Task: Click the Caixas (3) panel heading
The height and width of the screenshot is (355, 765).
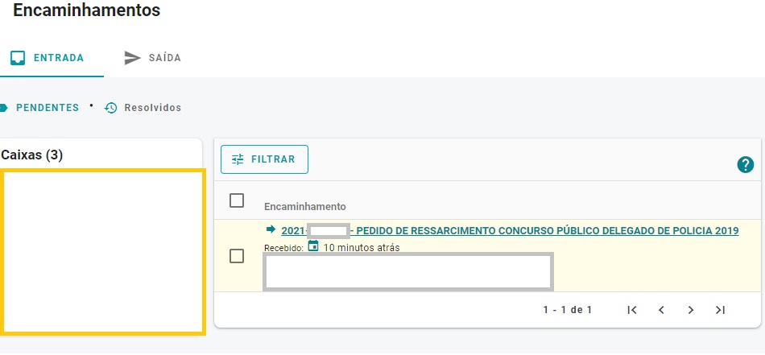Action: click(32, 155)
